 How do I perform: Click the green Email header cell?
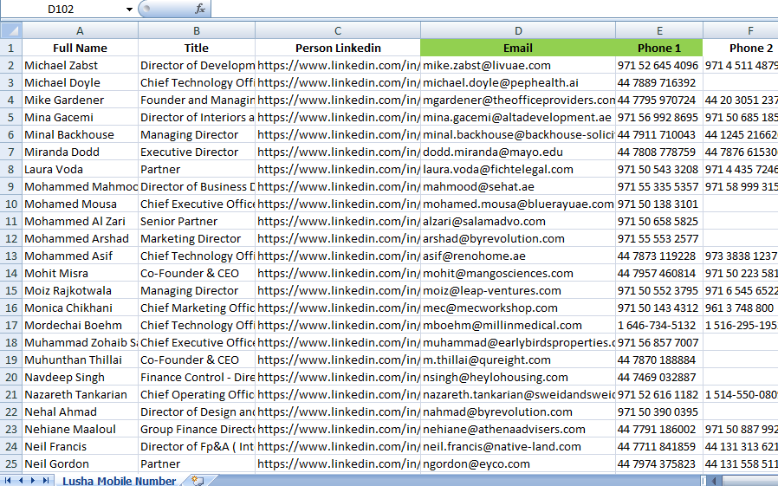click(518, 49)
